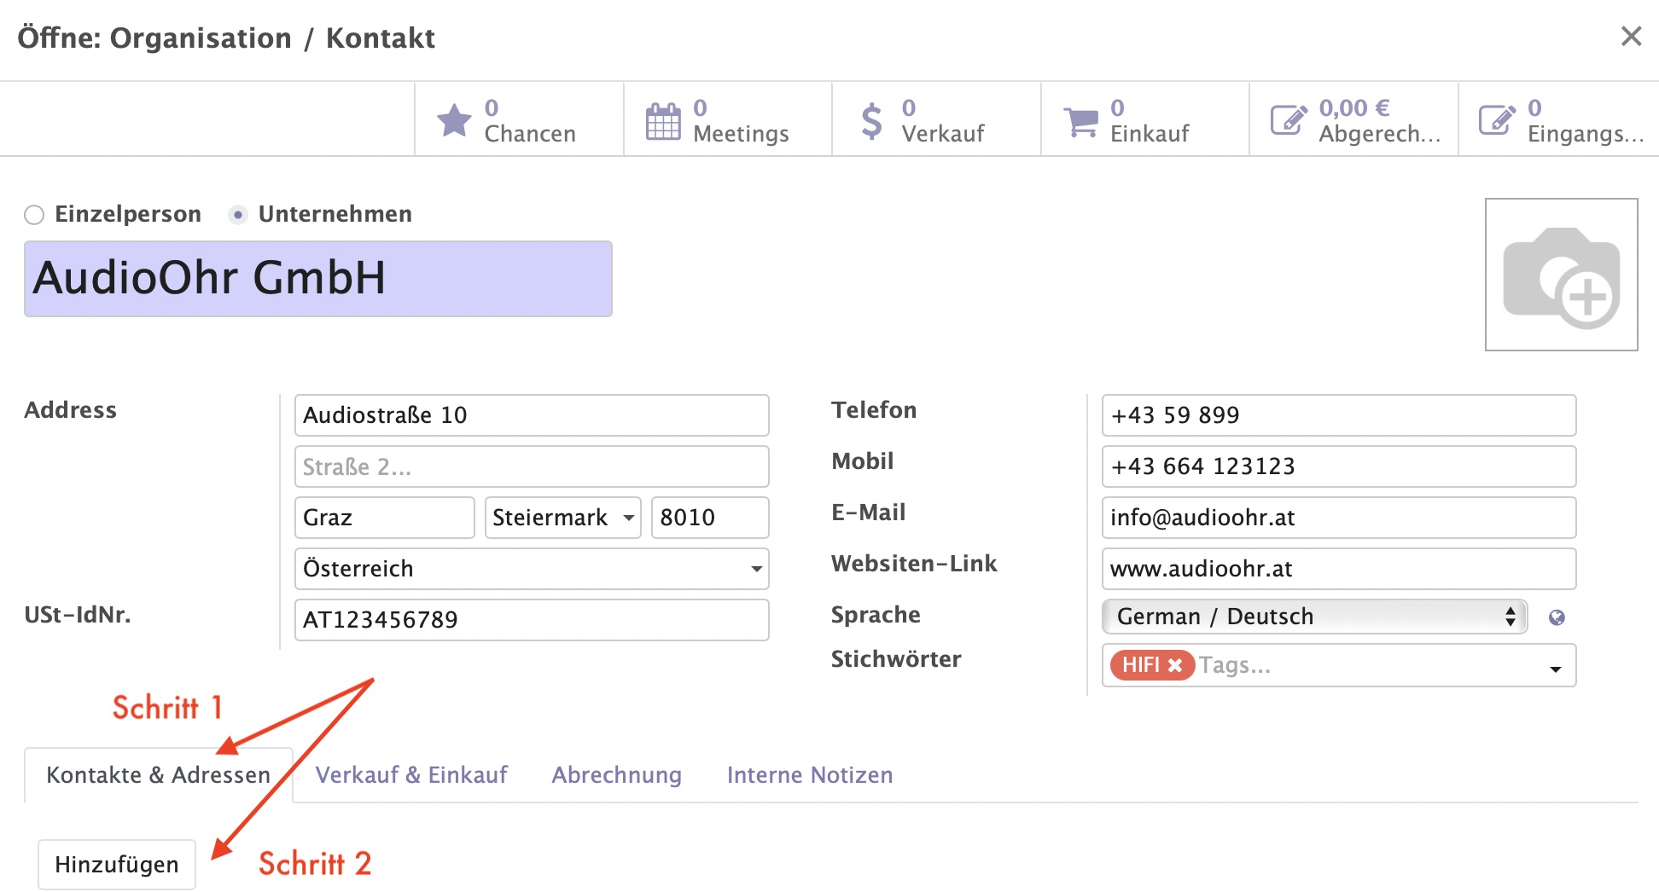
Task: Click the Einzelperson label text
Action: (128, 214)
